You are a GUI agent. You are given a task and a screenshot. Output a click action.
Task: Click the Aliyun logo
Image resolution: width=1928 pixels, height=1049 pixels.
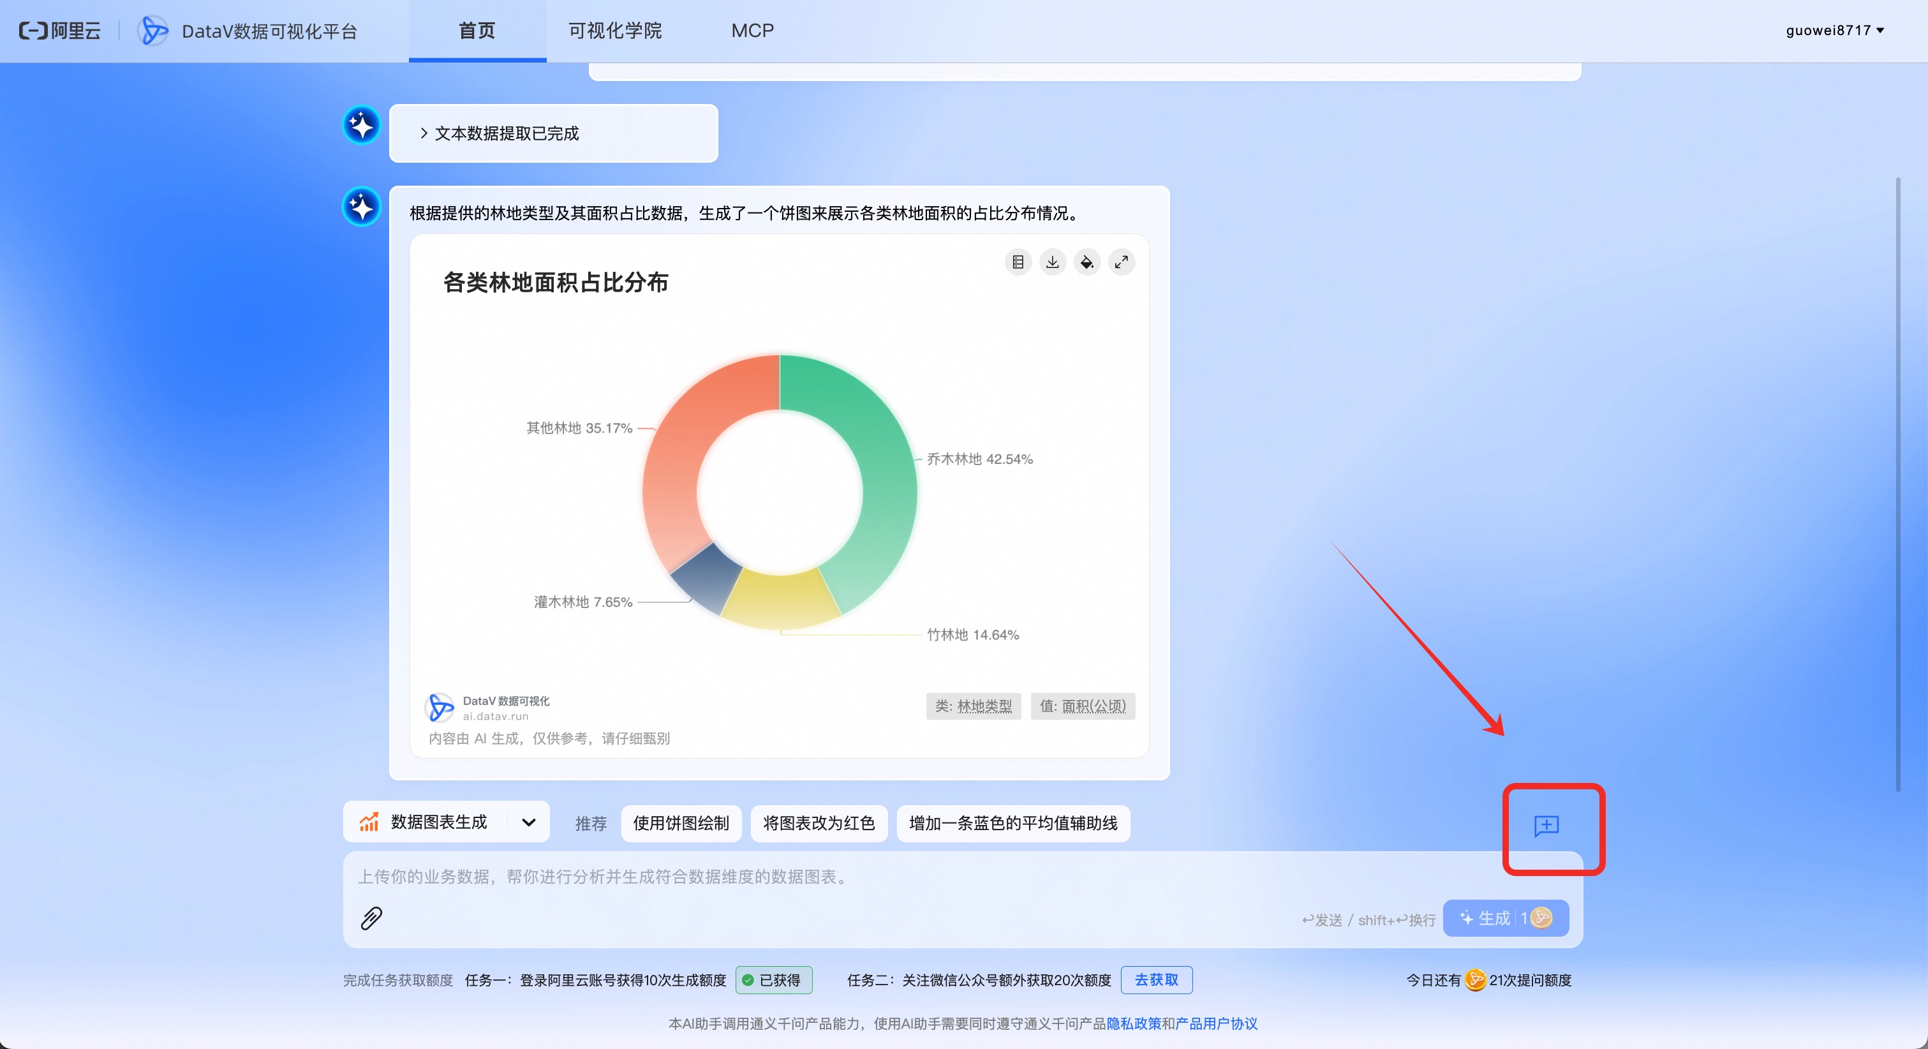pos(60,31)
